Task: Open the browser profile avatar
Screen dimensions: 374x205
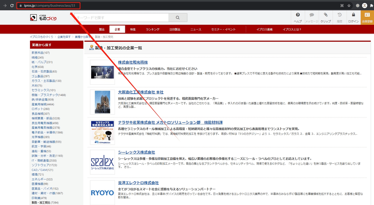Action: point(364,6)
